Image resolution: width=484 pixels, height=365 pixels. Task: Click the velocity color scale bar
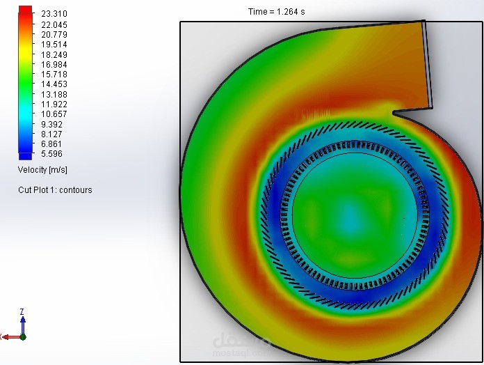(25, 83)
